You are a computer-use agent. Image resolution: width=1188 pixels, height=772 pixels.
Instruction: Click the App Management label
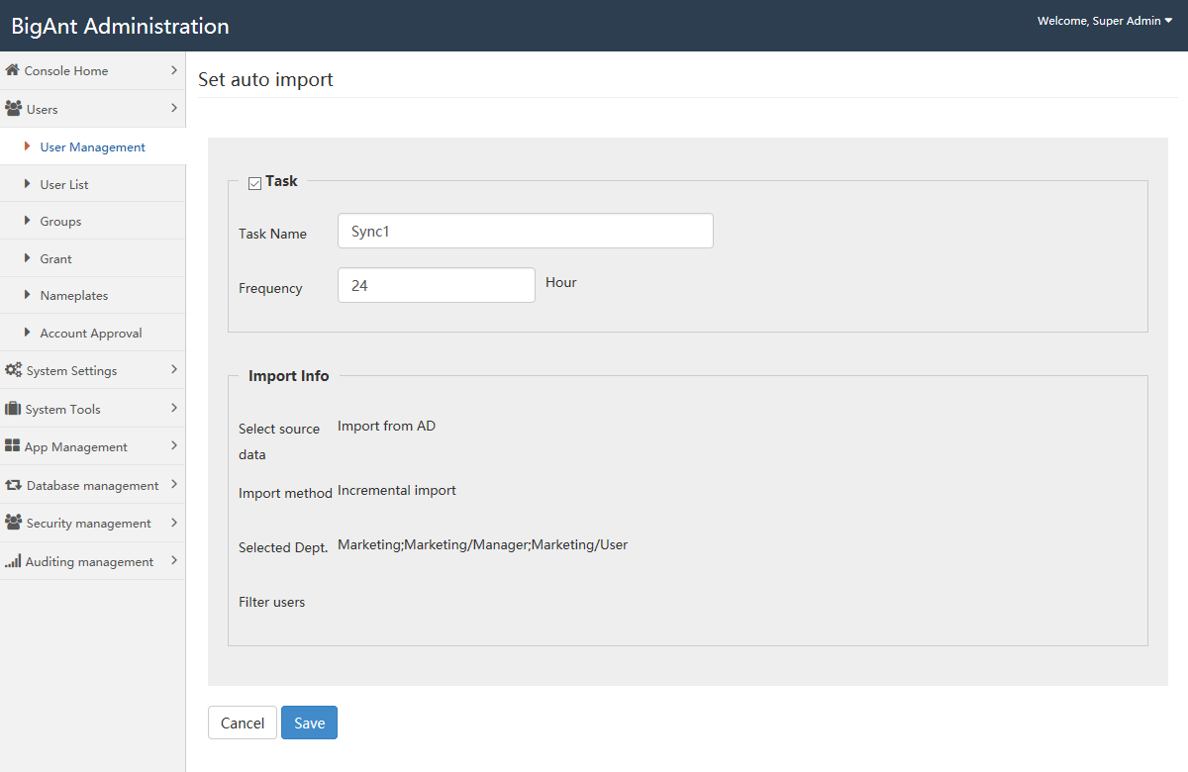pos(76,447)
